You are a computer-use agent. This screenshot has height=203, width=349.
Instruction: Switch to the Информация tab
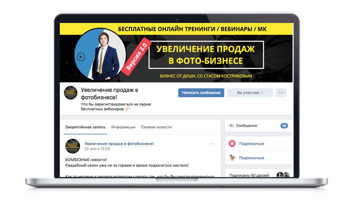click(123, 127)
